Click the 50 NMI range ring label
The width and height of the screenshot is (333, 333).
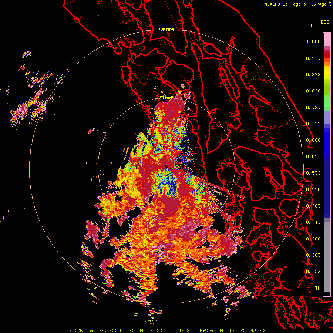pyautogui.click(x=166, y=98)
